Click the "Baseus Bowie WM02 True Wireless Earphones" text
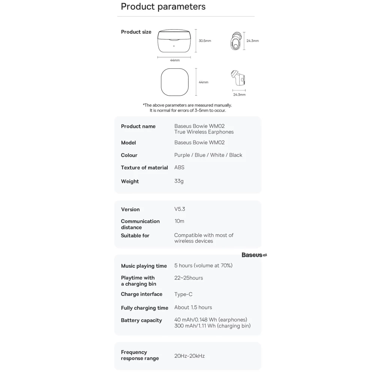The image size is (375, 375). [x=204, y=129]
